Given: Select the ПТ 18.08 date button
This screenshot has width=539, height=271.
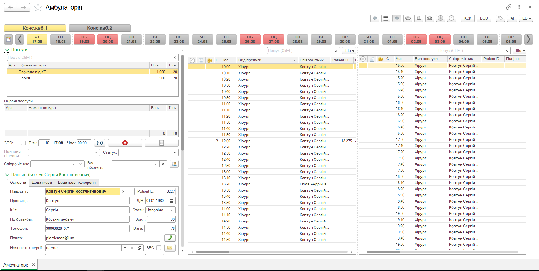Looking at the screenshot, I should 61,39.
